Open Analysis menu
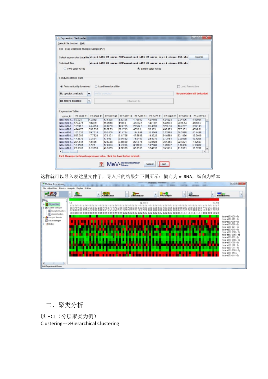268x379 pixels. [71, 188]
